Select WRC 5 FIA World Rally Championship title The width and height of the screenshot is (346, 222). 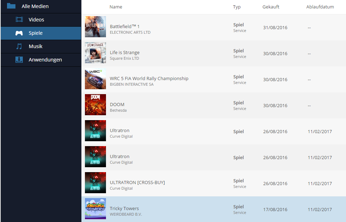(149, 78)
